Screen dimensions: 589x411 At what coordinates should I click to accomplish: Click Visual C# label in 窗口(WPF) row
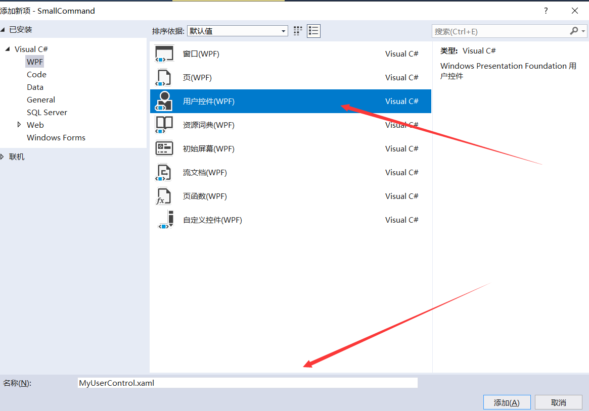click(x=401, y=54)
